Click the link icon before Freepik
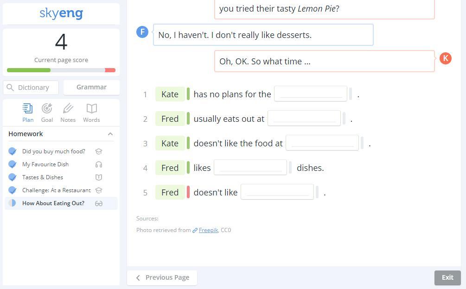The image size is (466, 289). pos(195,230)
